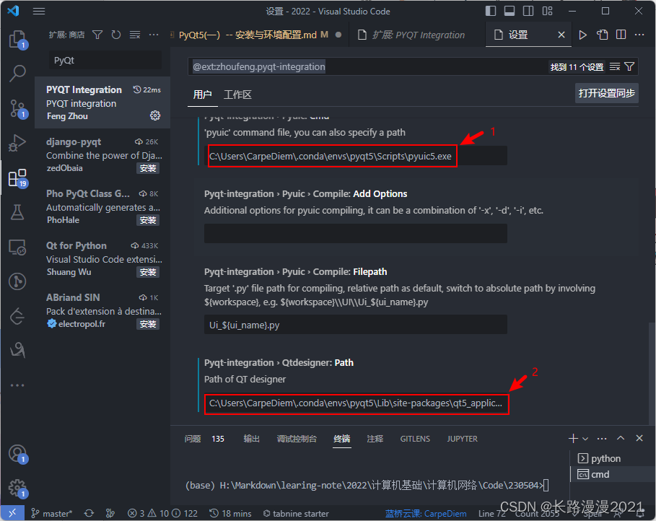Open the 扩展 PYQT Integration editor tab
656x521 pixels.
(x=417, y=35)
